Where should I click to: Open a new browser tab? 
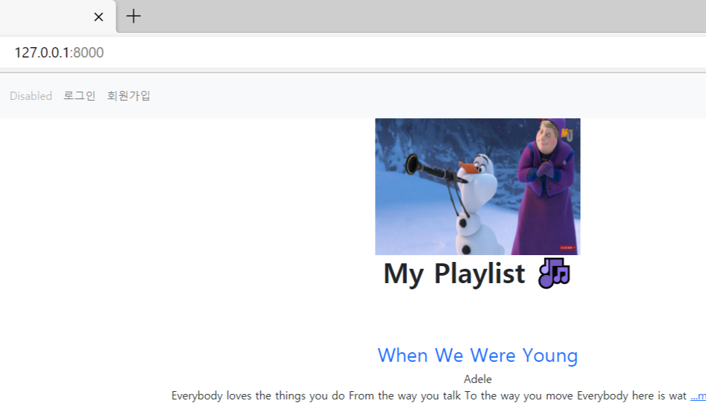click(133, 16)
